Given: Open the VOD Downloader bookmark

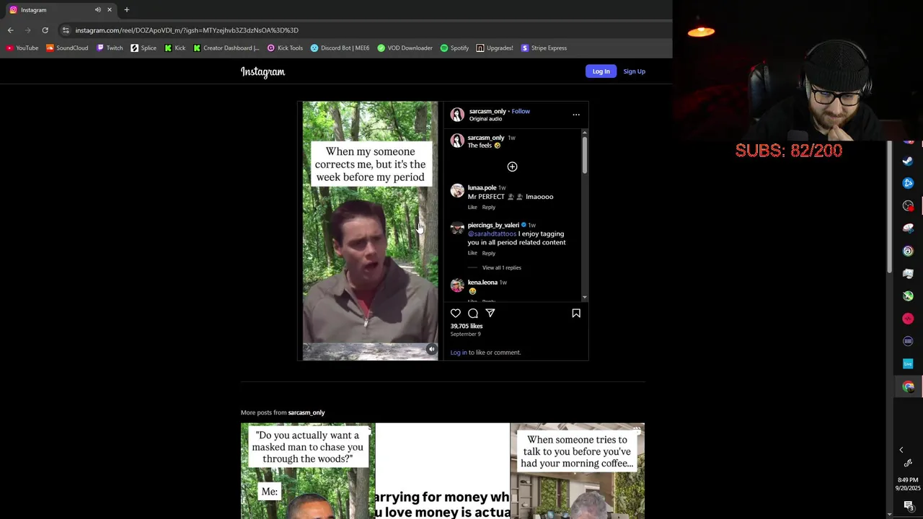Looking at the screenshot, I should coord(405,48).
